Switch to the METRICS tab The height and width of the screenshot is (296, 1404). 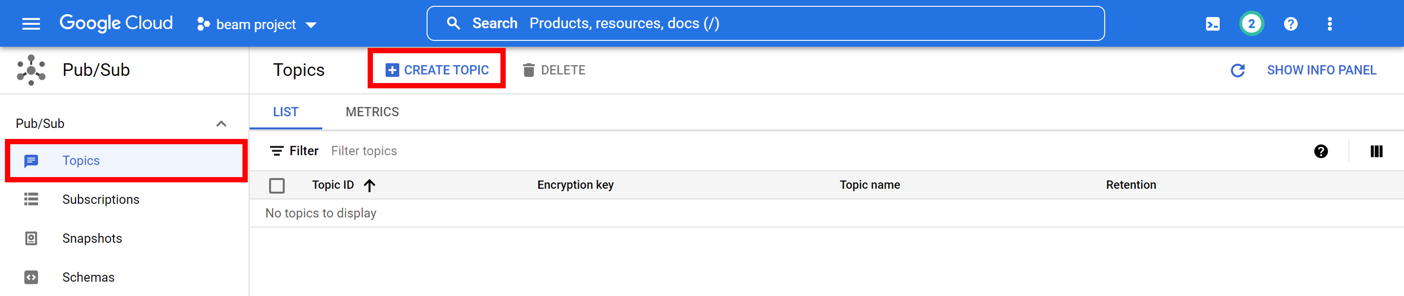(372, 112)
